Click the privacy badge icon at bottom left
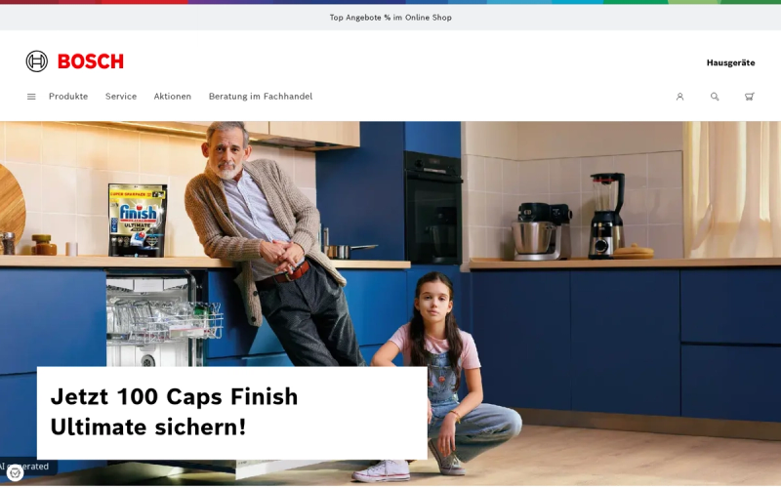Screen dimensions: 781x488 coord(15,472)
